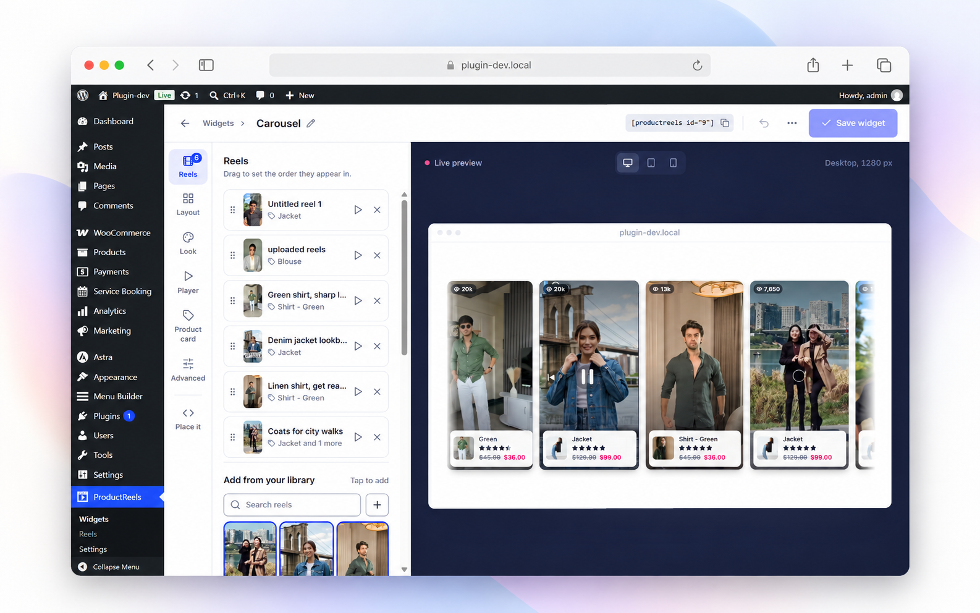Toggle the browser sidebar panel
Screen dimensions: 980x613
point(206,65)
